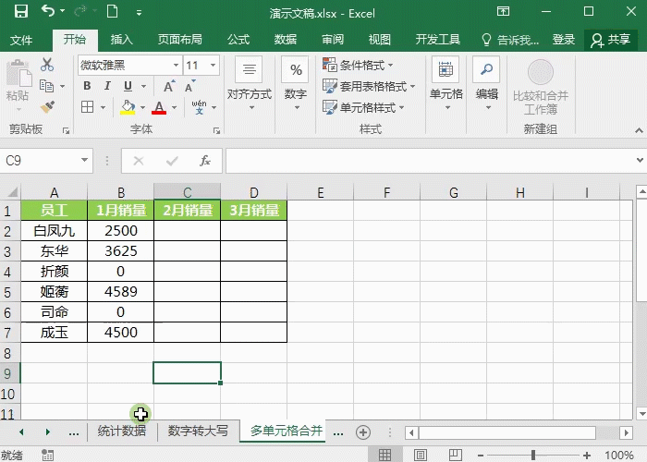Click the Save icon in title bar
The image size is (647, 462).
(21, 11)
